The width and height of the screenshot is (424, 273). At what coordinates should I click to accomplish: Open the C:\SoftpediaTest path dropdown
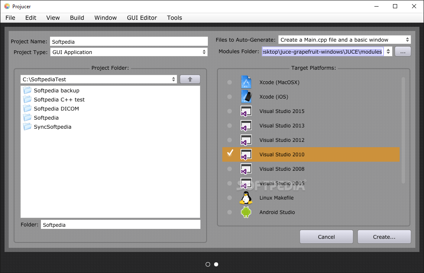pos(99,79)
